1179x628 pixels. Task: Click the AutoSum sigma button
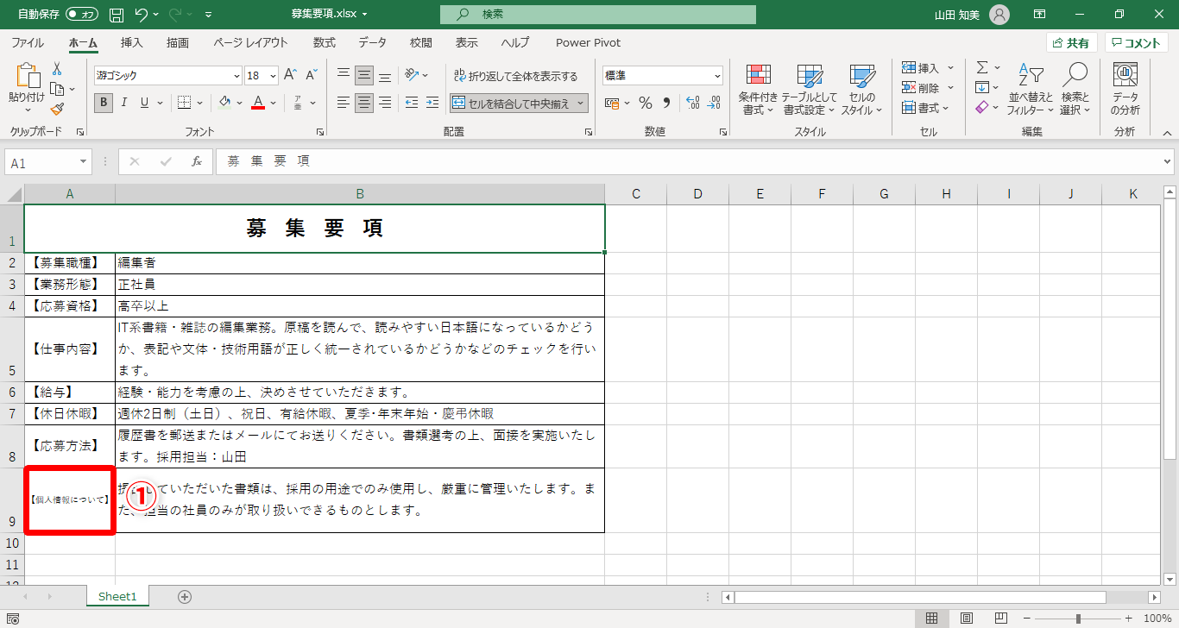point(982,67)
